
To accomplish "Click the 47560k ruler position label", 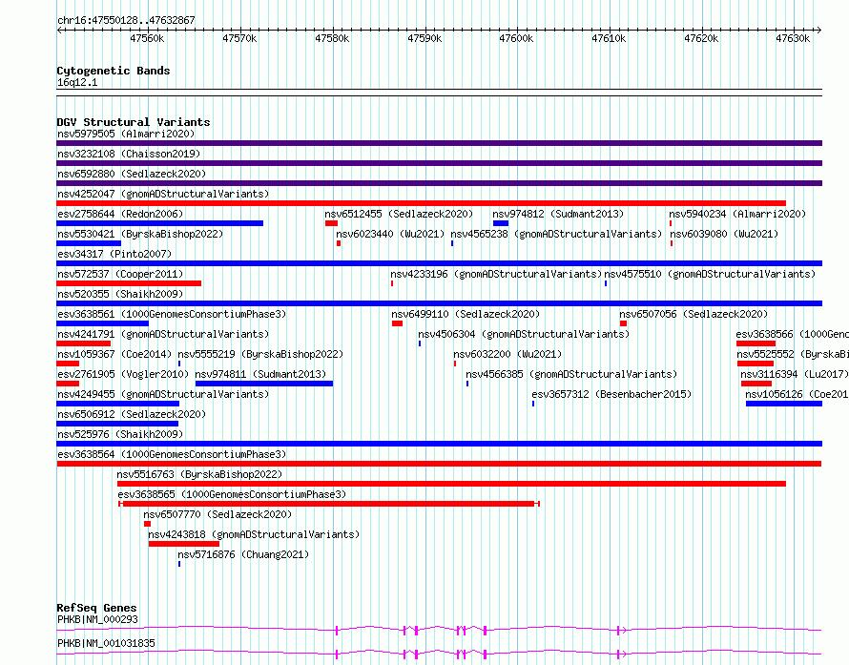I will pyautogui.click(x=147, y=38).
